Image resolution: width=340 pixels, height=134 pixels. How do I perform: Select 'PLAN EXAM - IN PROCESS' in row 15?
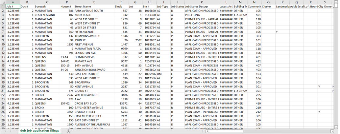coord(202,66)
